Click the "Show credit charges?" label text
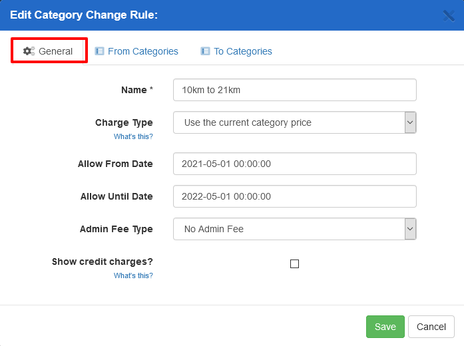The height and width of the screenshot is (346, 464). pyautogui.click(x=103, y=261)
